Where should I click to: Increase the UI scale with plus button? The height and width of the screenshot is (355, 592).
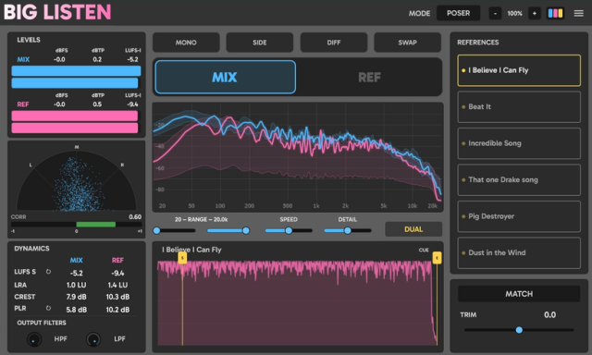pos(535,13)
